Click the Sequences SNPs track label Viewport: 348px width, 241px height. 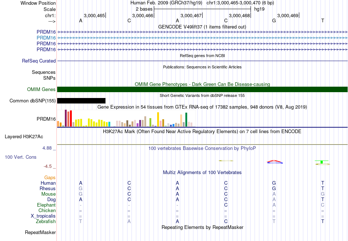coord(44,75)
